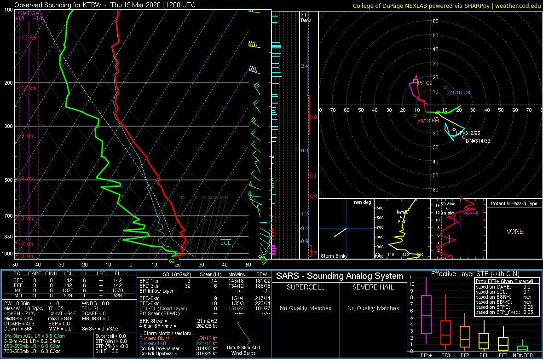
Task: Click the 'UP=316/25' Corfidi upshear label
Action: [x=468, y=133]
